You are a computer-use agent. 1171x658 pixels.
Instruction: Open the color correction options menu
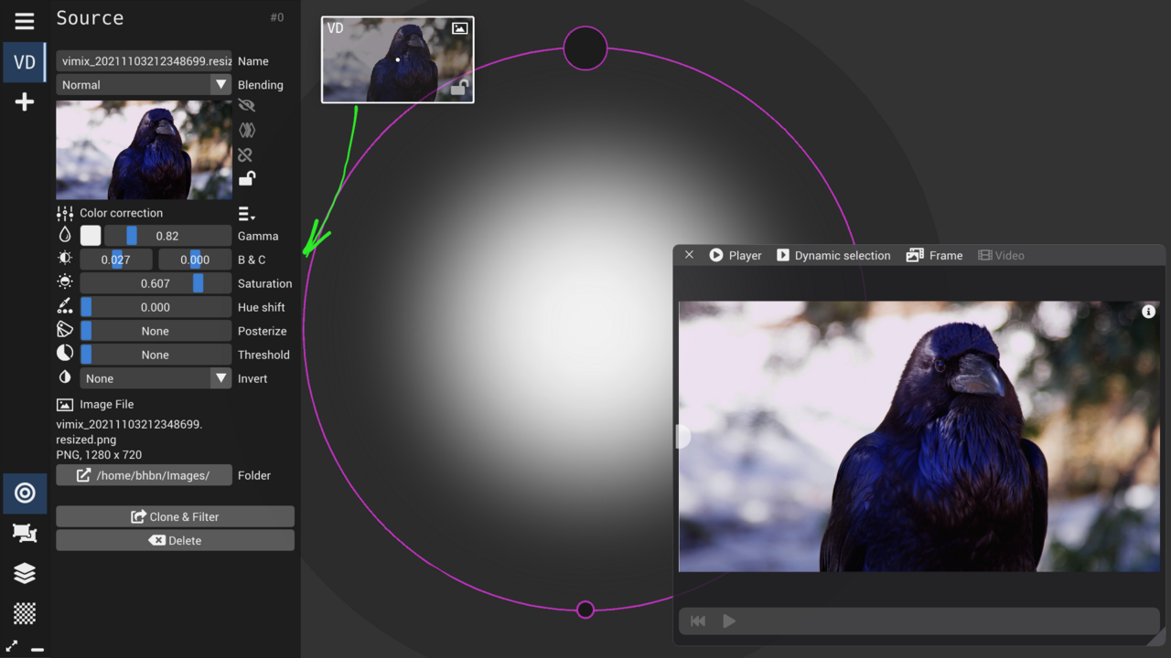(246, 214)
